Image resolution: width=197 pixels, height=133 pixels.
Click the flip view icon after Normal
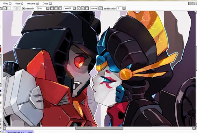(101, 8)
